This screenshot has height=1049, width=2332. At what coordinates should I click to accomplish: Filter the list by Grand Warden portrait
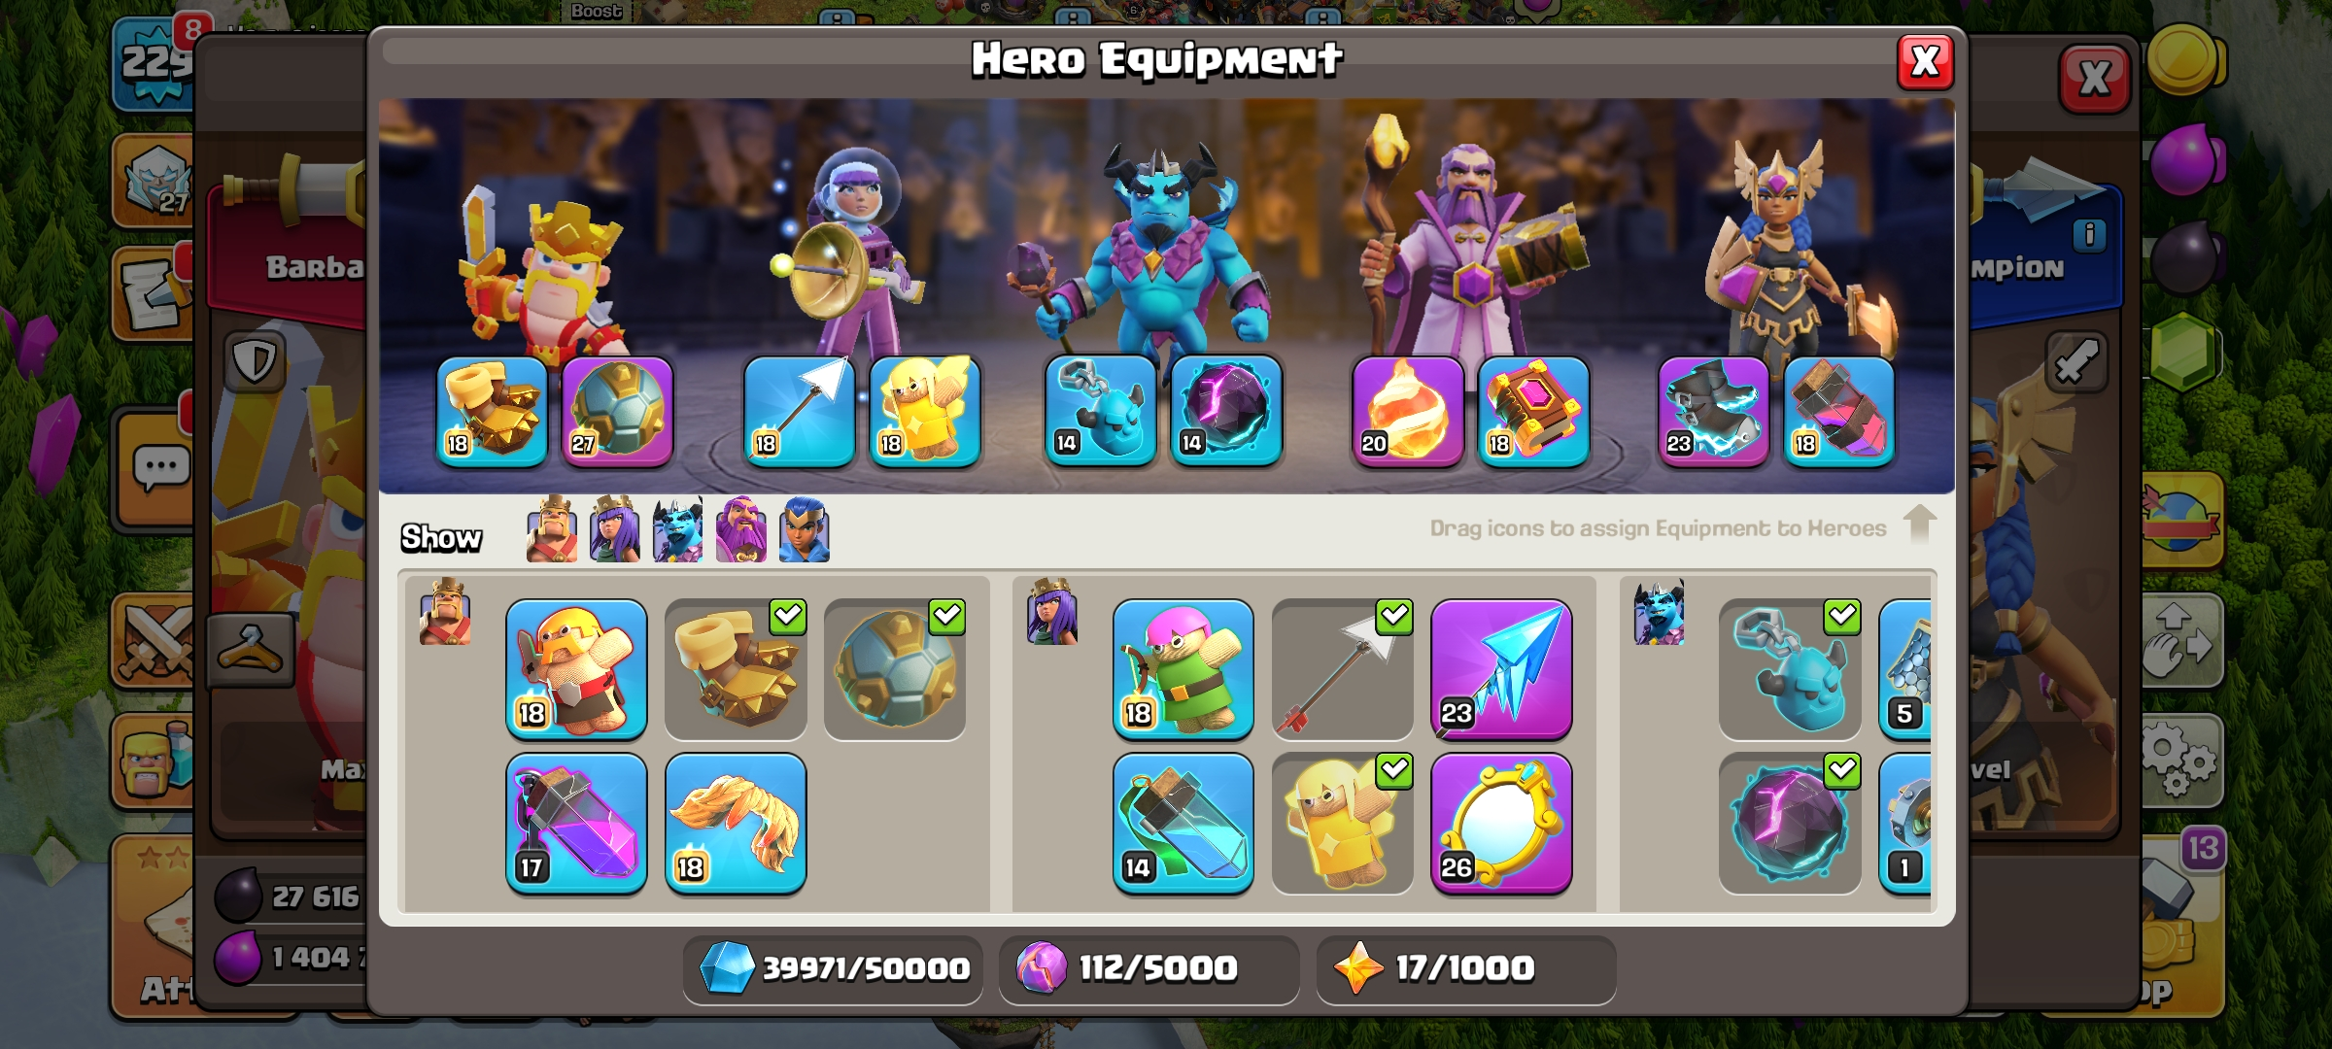pos(740,529)
